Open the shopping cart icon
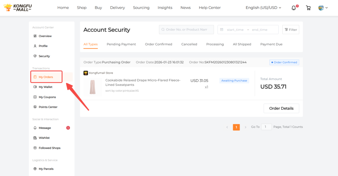338x176 pixels. pos(308,8)
